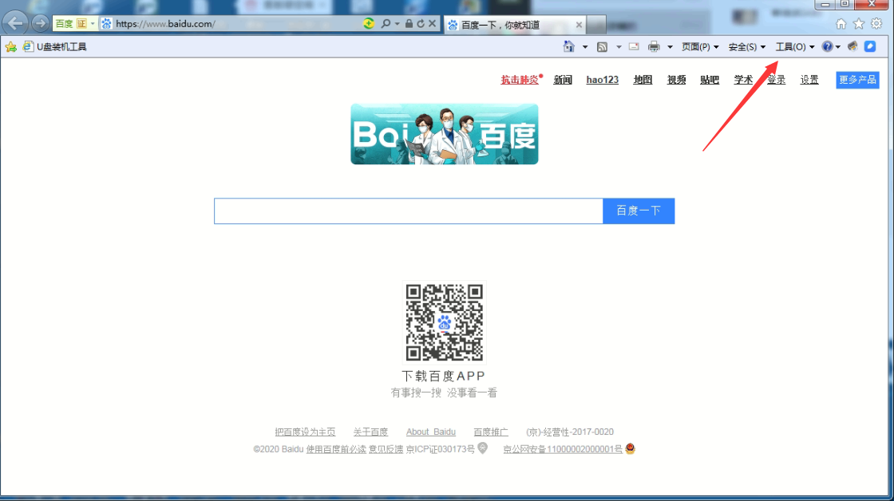Open the 贴吧 link
894x501 pixels.
point(710,80)
